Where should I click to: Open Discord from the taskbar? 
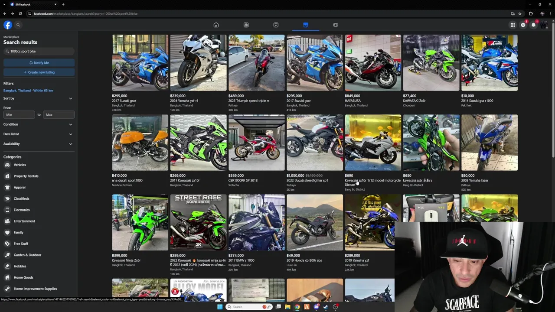tap(317, 307)
